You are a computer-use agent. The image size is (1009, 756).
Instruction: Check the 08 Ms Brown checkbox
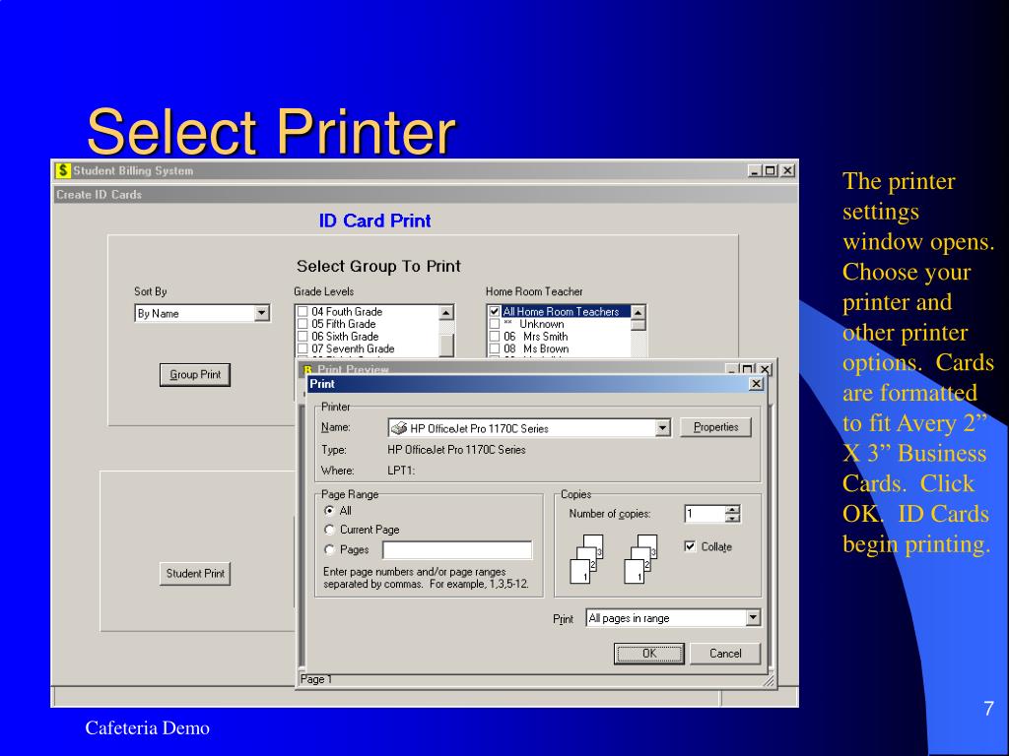pyautogui.click(x=495, y=348)
